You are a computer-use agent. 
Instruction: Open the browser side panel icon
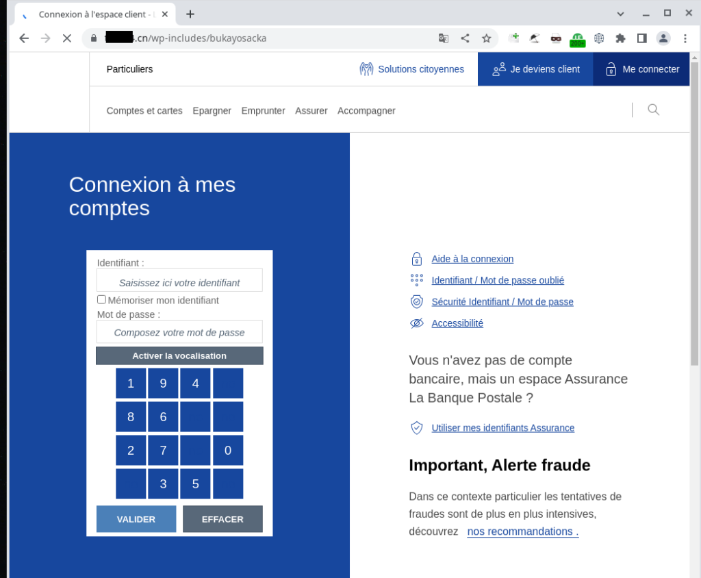[641, 38]
